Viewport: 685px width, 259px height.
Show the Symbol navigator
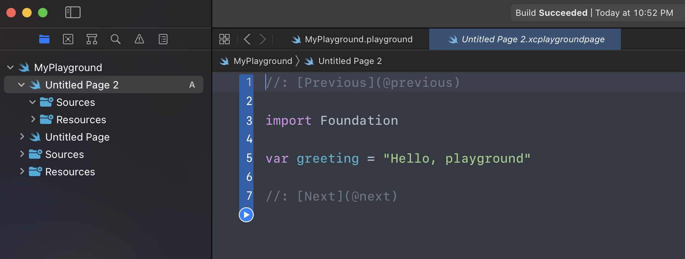pos(92,39)
